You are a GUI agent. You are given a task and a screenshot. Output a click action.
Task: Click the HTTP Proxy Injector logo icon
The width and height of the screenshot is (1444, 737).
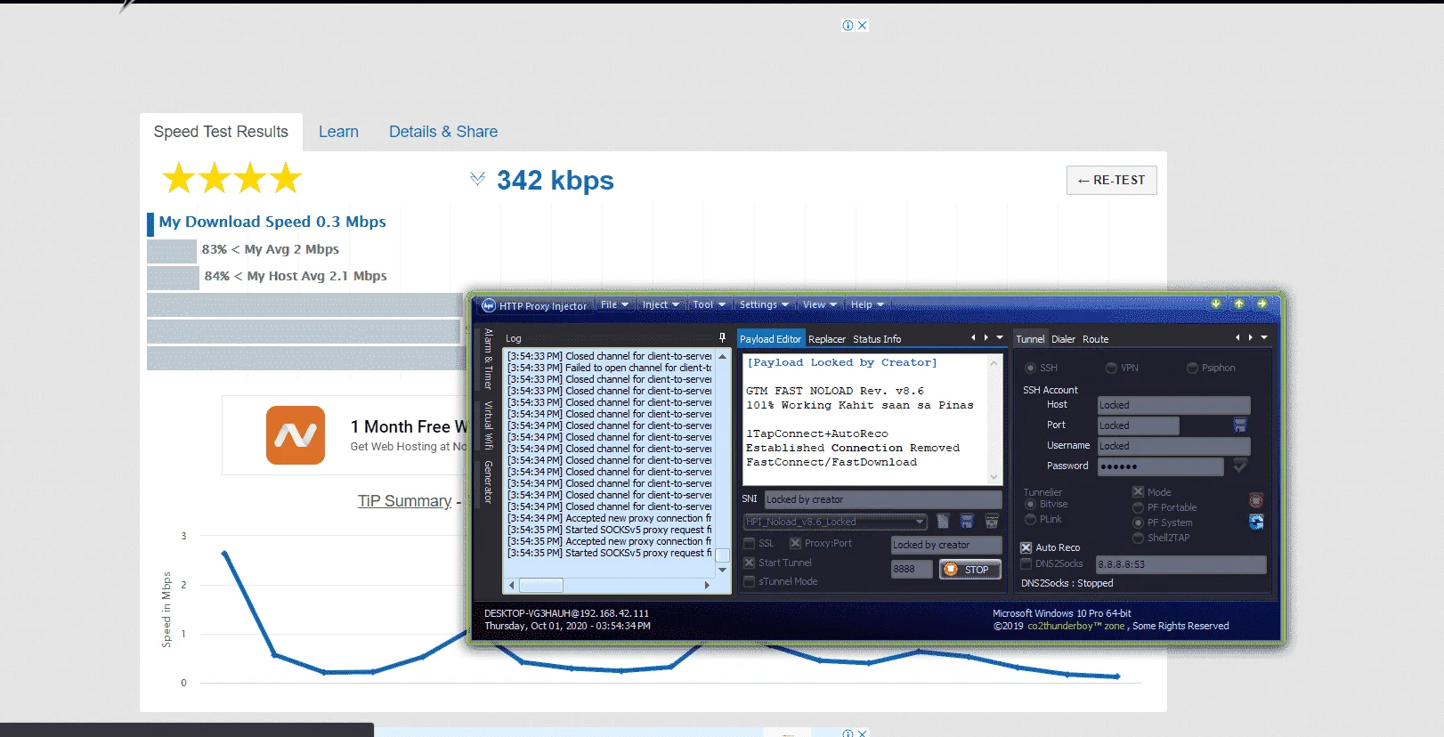tap(488, 305)
